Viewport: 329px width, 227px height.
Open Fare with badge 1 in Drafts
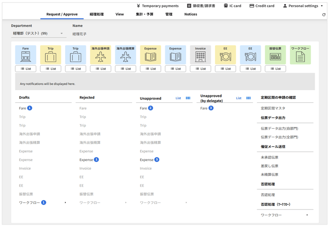25,108
